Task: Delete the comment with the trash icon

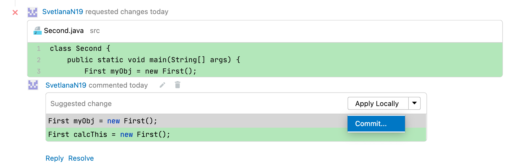Action: coord(178,85)
